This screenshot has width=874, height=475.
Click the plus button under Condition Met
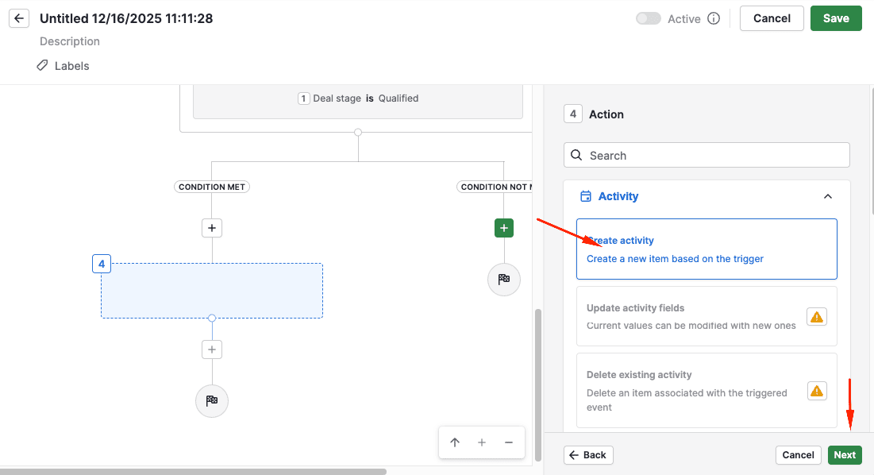212,228
